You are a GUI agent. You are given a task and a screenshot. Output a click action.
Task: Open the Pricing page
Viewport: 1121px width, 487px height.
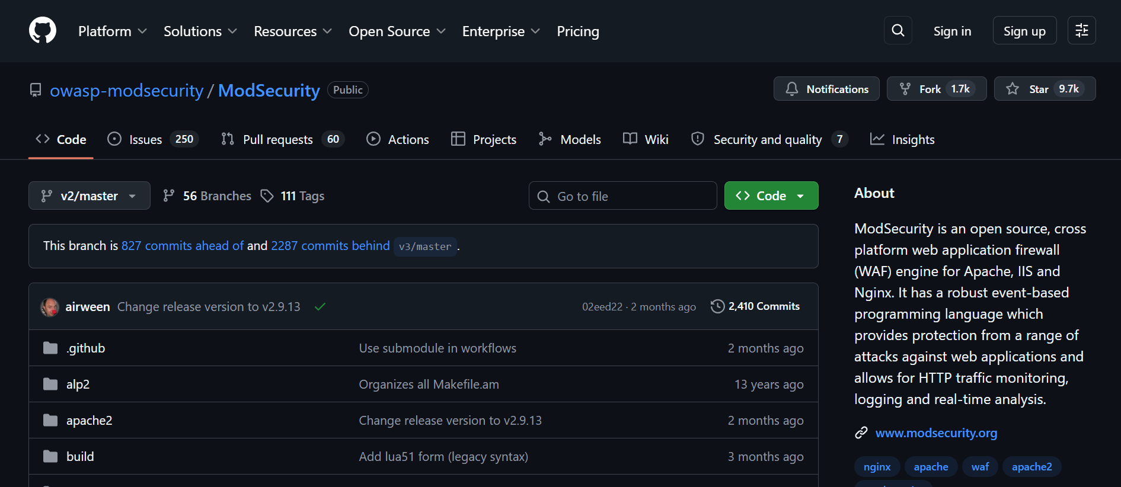point(578,31)
